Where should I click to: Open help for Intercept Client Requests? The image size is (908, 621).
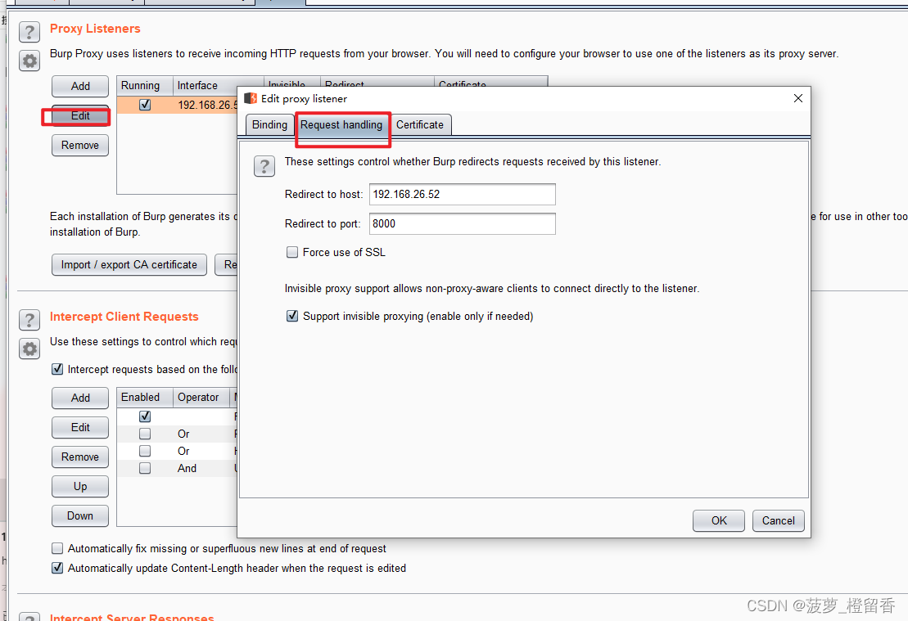click(29, 320)
